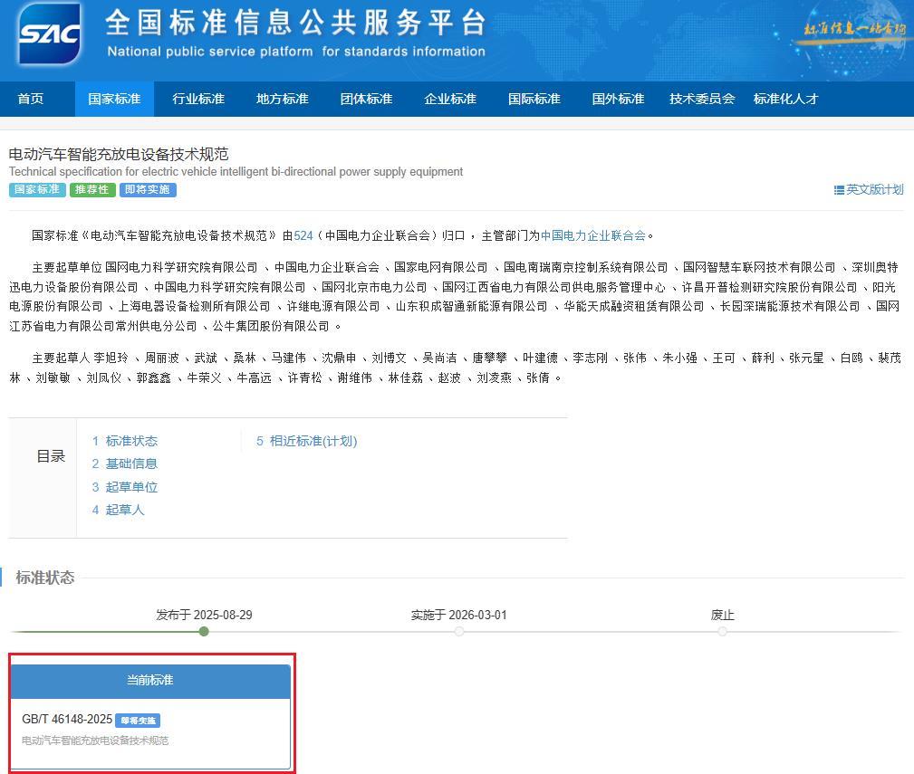Select the 国家标准 nav tab

[x=114, y=99]
